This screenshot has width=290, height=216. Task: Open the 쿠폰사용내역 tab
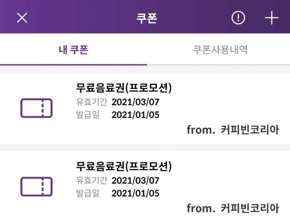pyautogui.click(x=220, y=50)
